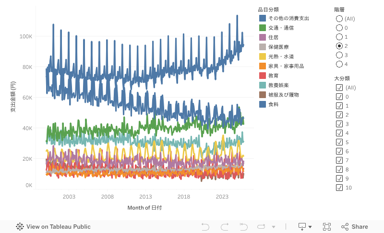Uncheck checkbox 9 under 大分類
The height and width of the screenshot is (233, 384).
point(339,178)
